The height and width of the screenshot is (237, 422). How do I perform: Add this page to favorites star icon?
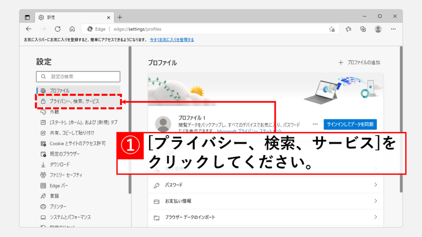[x=332, y=29]
